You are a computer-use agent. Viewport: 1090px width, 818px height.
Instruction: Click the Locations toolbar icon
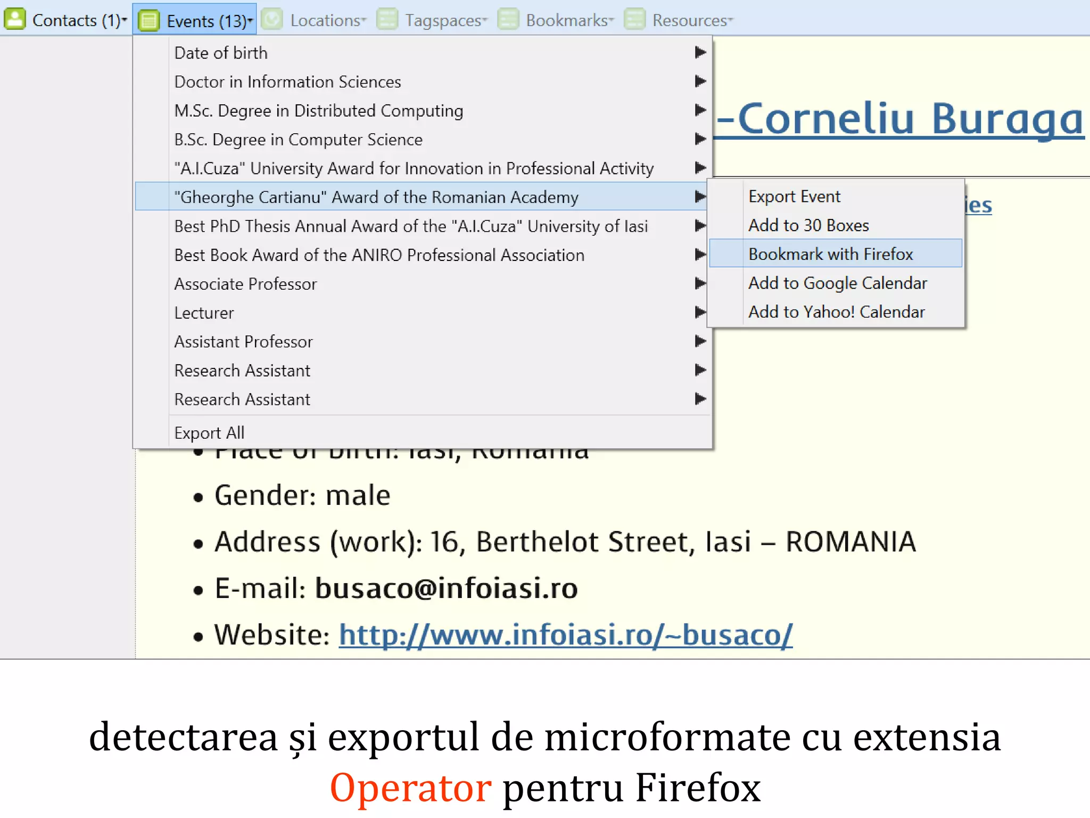[272, 20]
